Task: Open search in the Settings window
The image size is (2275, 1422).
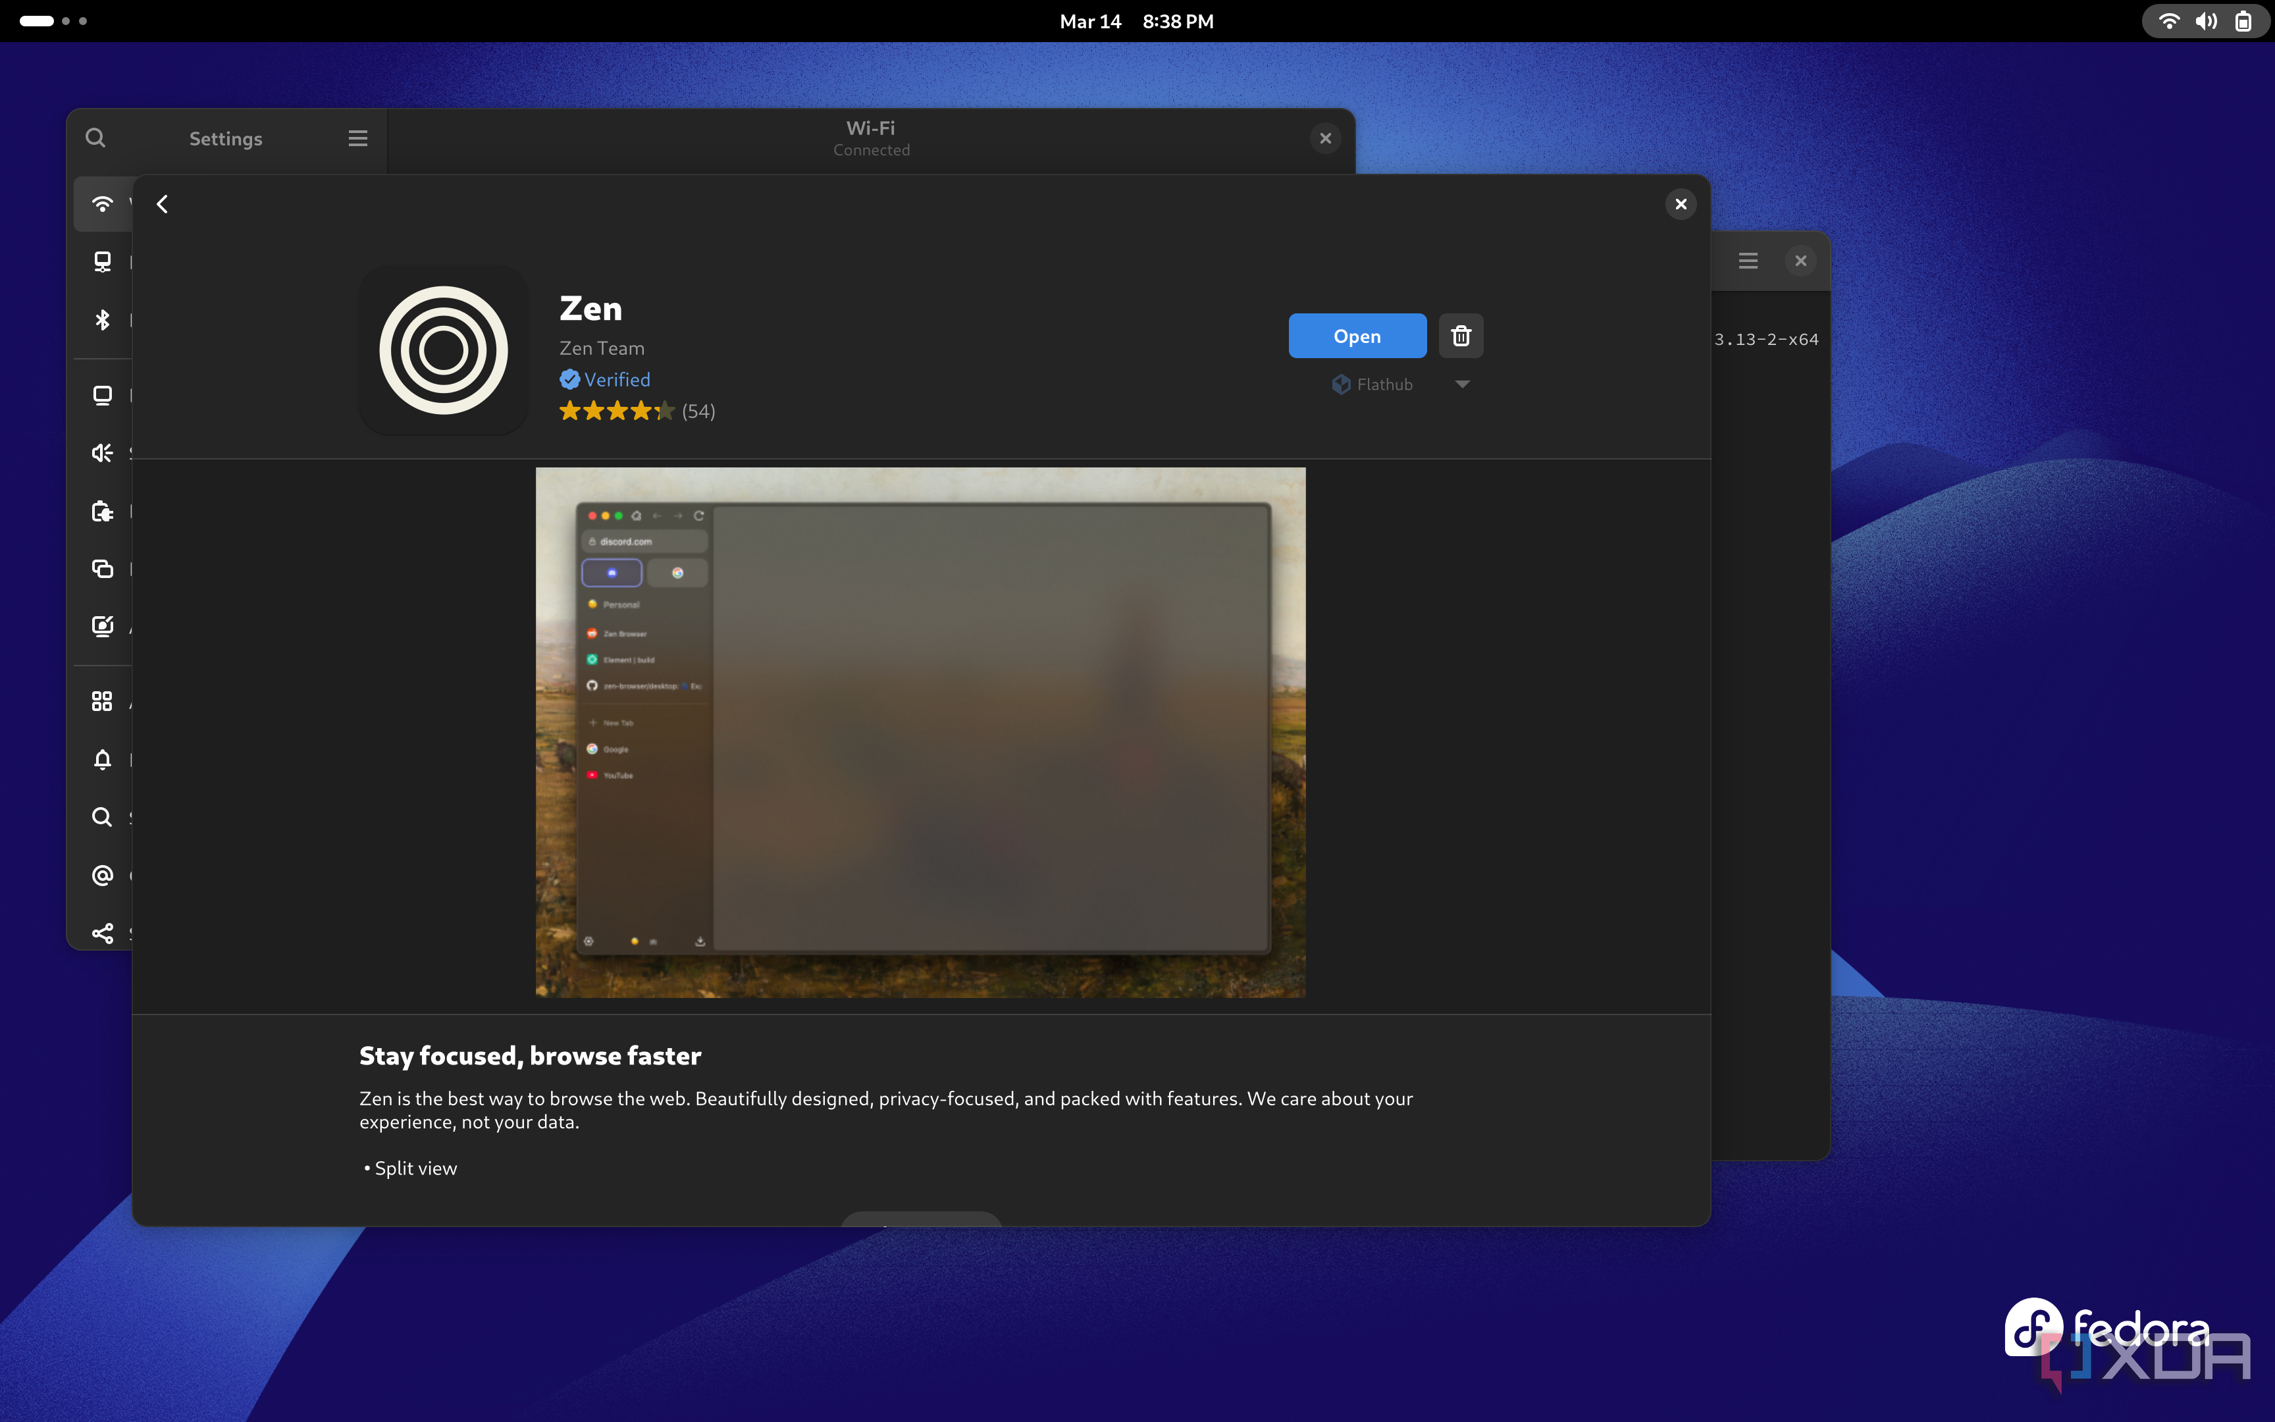Action: pyautogui.click(x=95, y=138)
